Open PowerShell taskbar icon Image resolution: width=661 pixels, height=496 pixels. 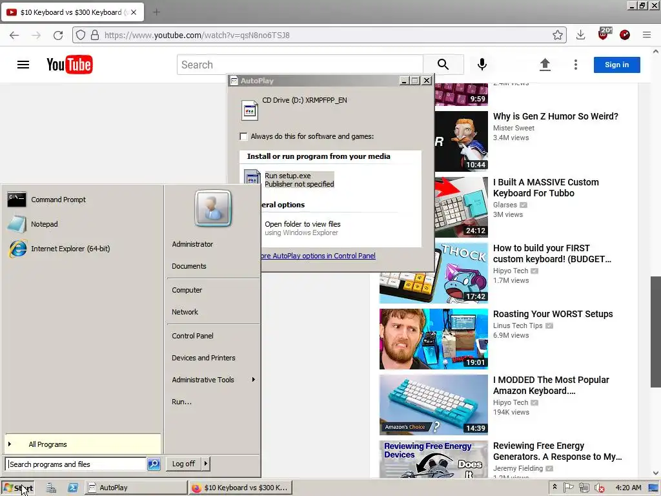[72, 488]
